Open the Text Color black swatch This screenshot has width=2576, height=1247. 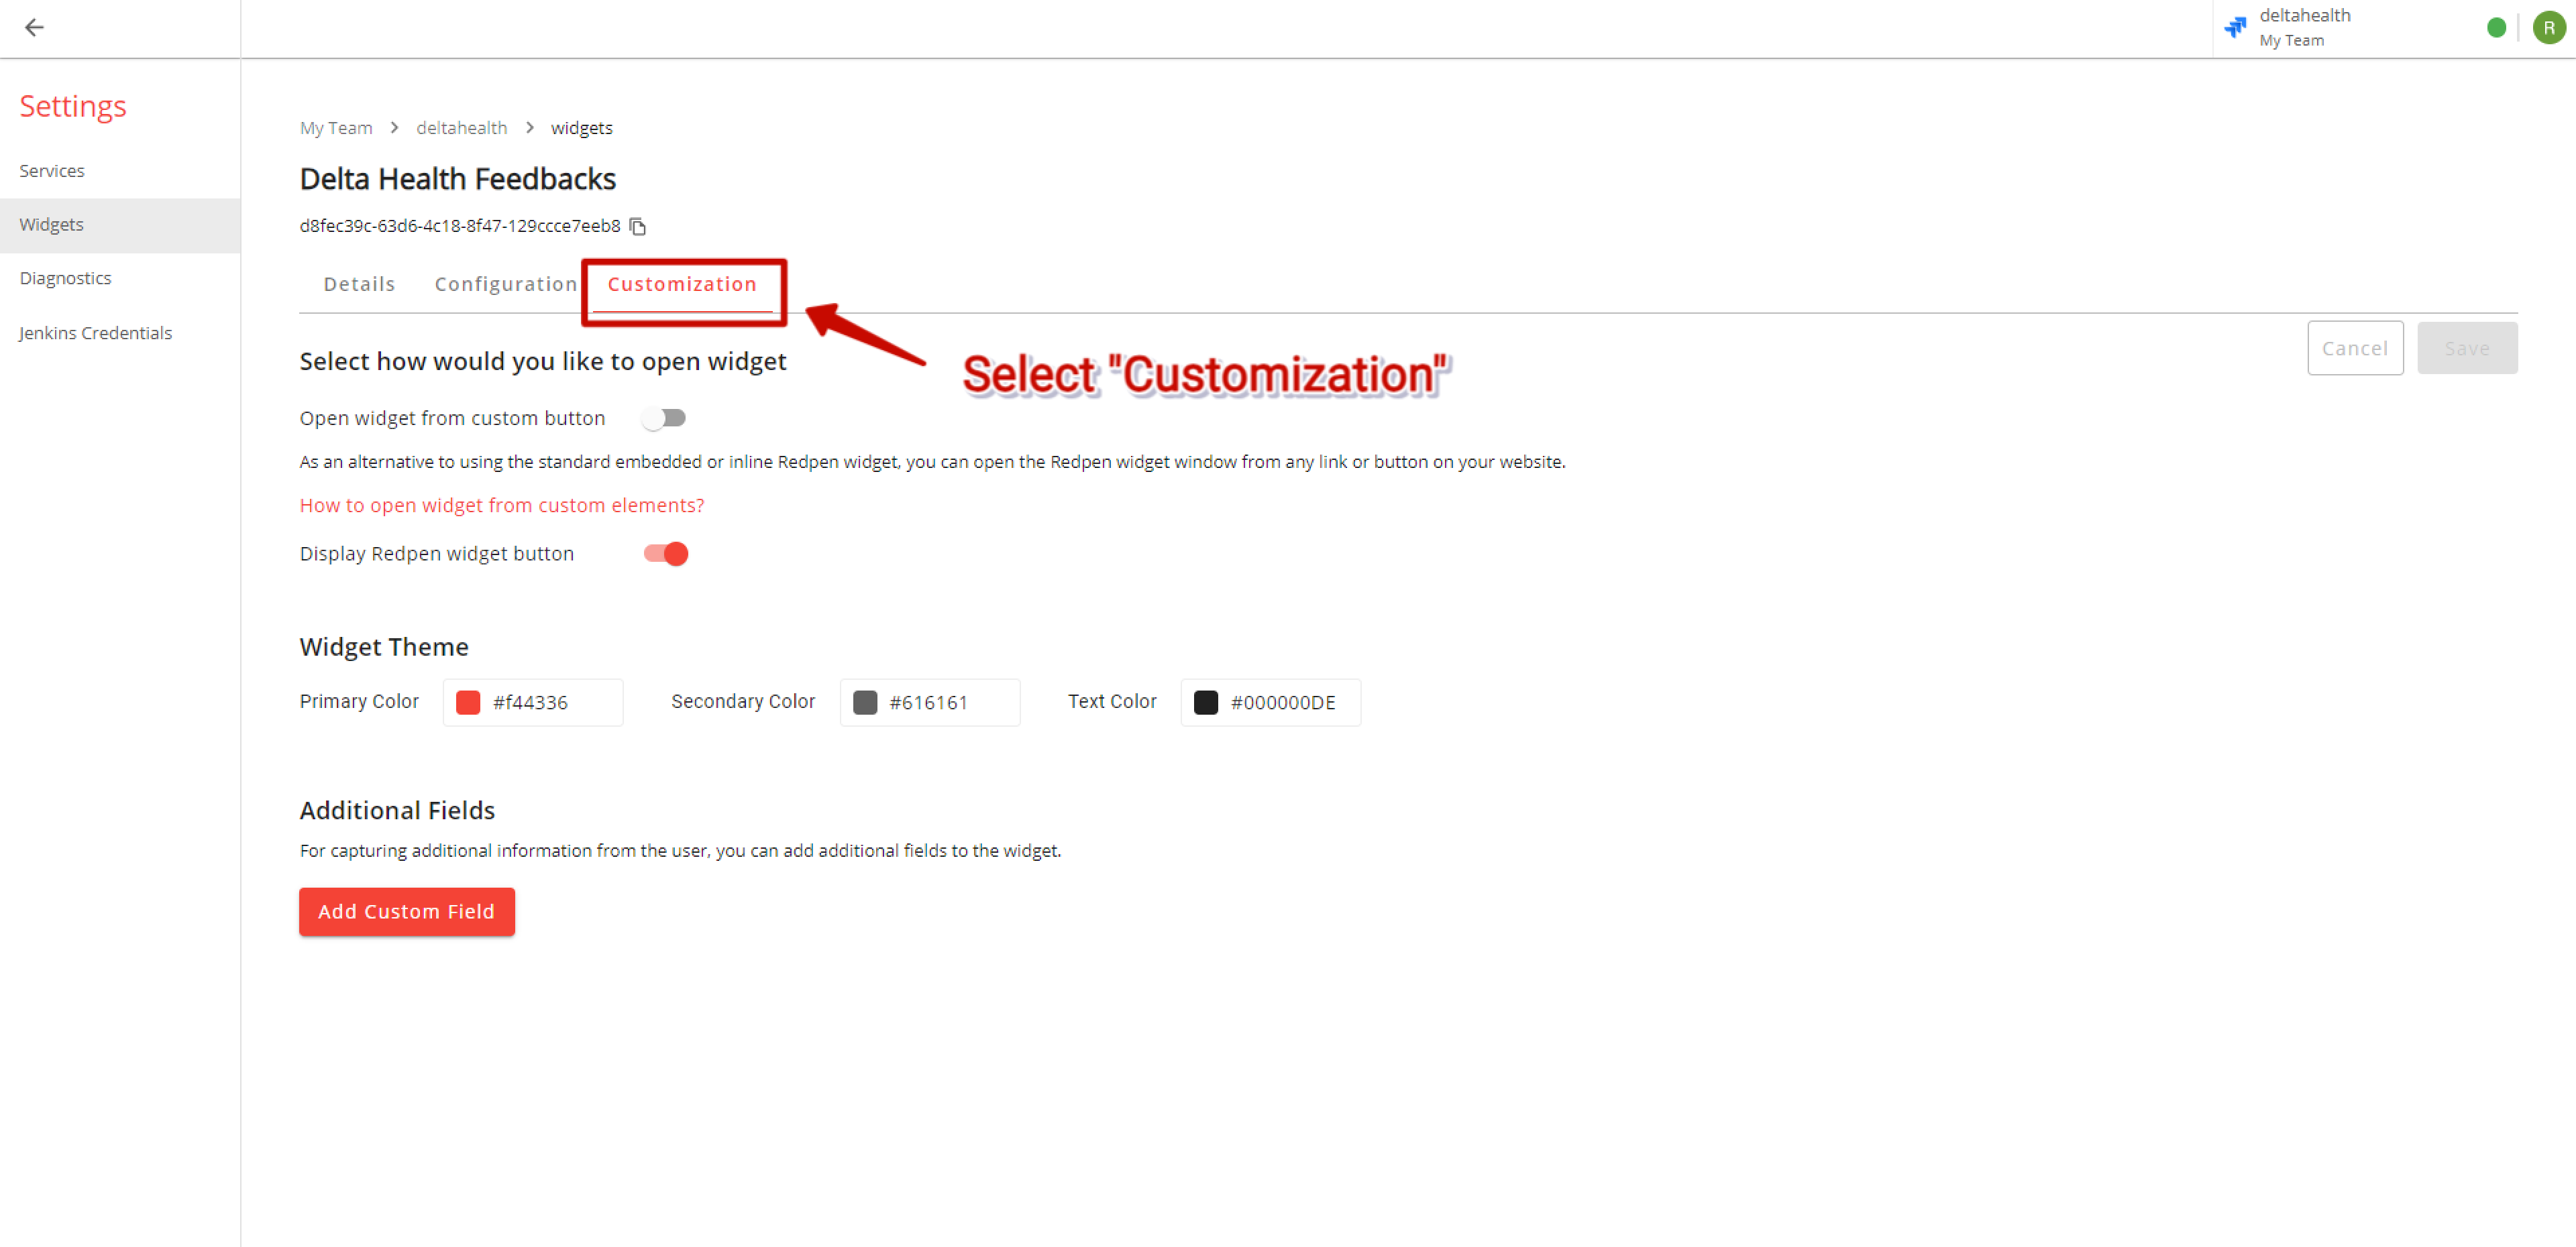click(x=1206, y=703)
